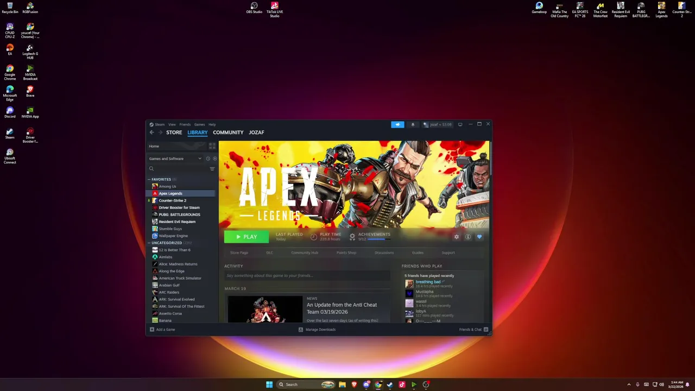The height and width of the screenshot is (391, 695).
Task: Open the Apex Legends Support link
Action: pos(448,253)
